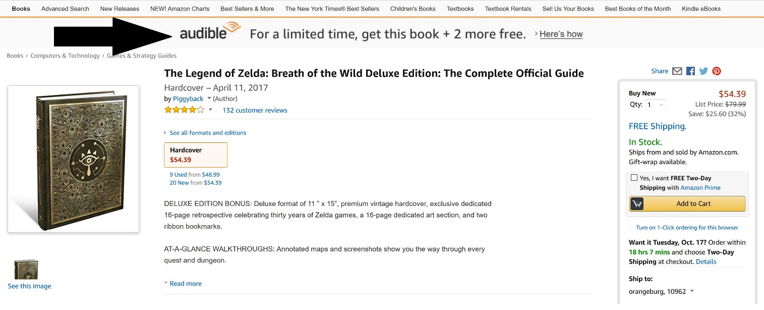Image resolution: width=764 pixels, height=310 pixels.
Task: Open the Best Sellers & More menu
Action: pos(247,9)
